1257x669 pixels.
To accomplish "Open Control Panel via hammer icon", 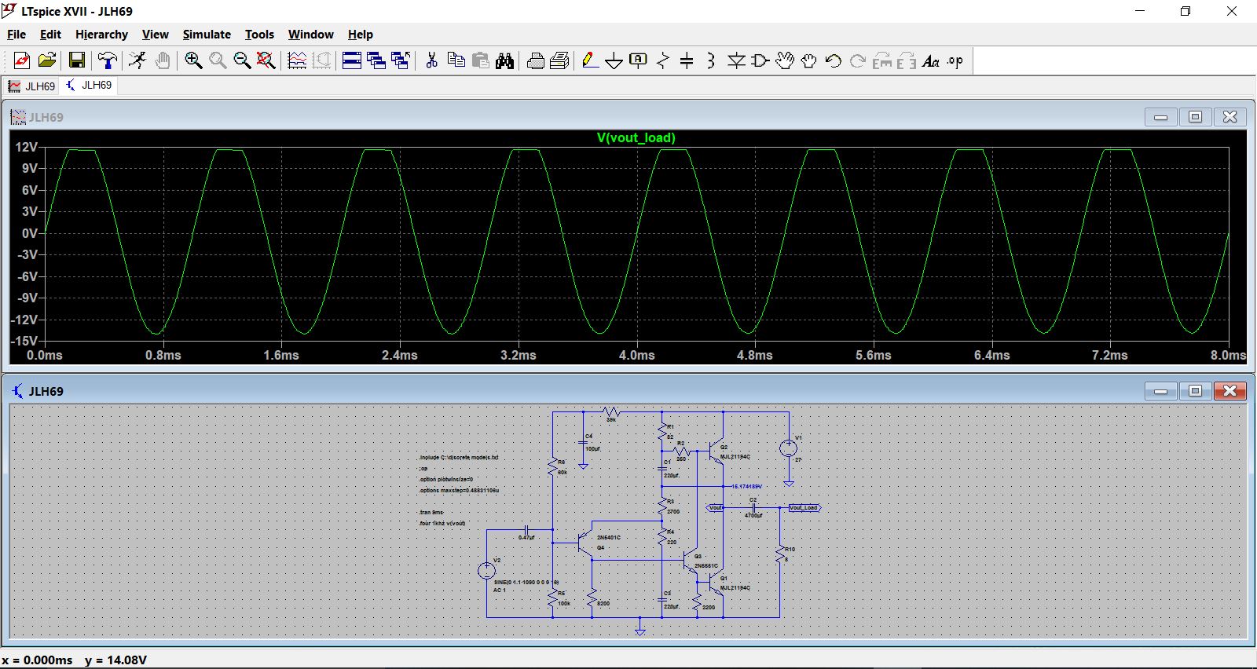I will coord(108,60).
